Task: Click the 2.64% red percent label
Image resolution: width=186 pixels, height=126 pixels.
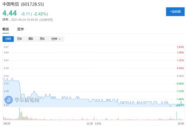Action: (180, 47)
